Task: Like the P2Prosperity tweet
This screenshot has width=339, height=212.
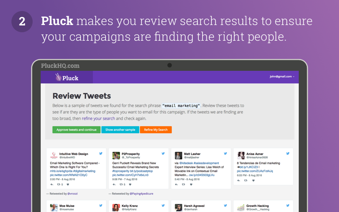Action: (130, 184)
